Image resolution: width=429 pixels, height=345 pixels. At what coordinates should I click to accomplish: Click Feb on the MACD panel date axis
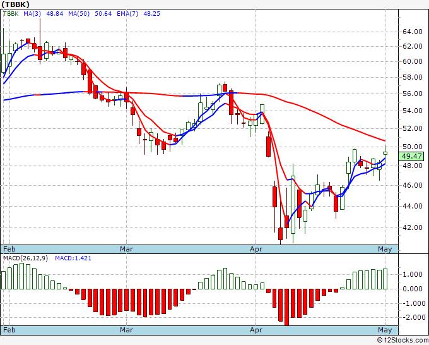point(9,330)
